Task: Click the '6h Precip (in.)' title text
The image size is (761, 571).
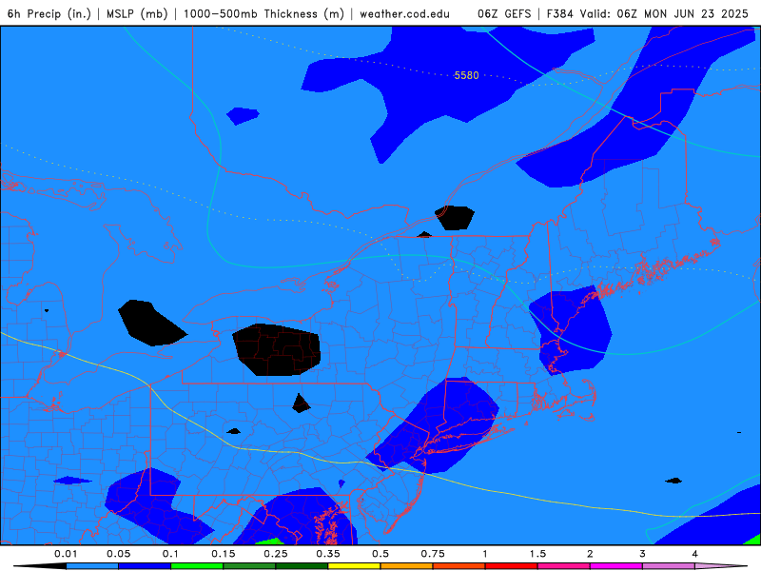Action: (x=49, y=13)
